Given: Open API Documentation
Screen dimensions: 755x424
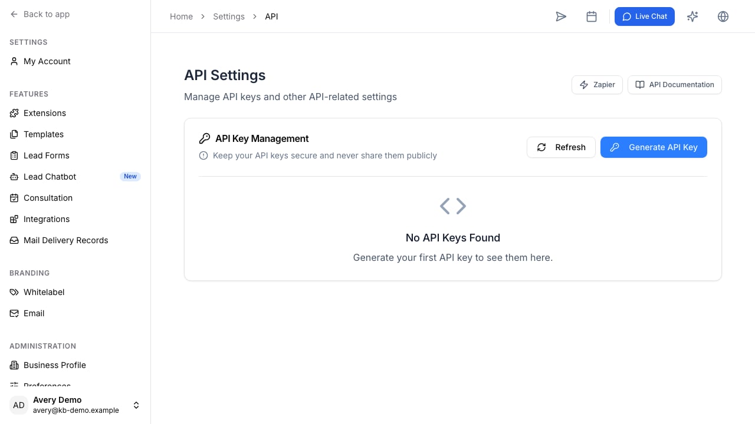Looking at the screenshot, I should pos(675,85).
